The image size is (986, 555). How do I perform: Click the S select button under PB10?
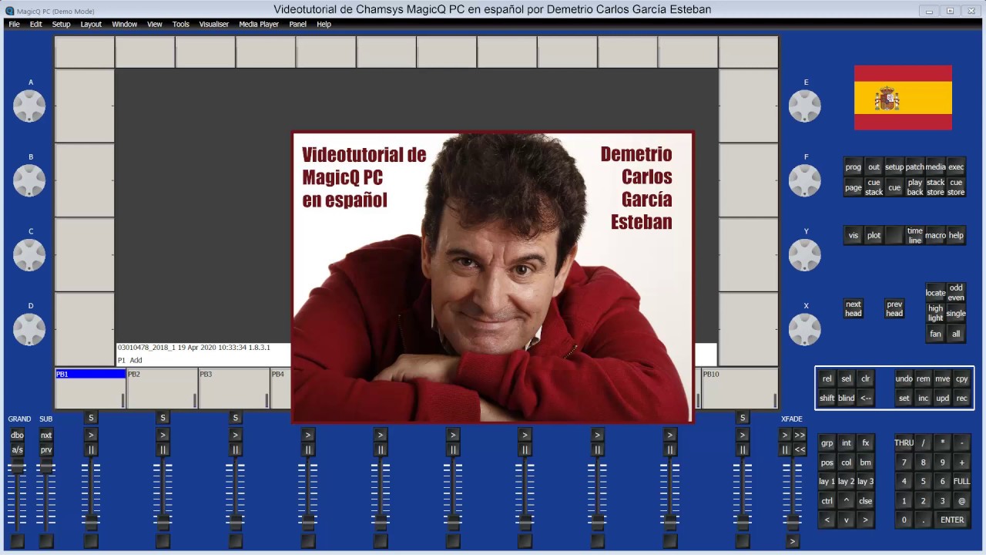pos(743,419)
